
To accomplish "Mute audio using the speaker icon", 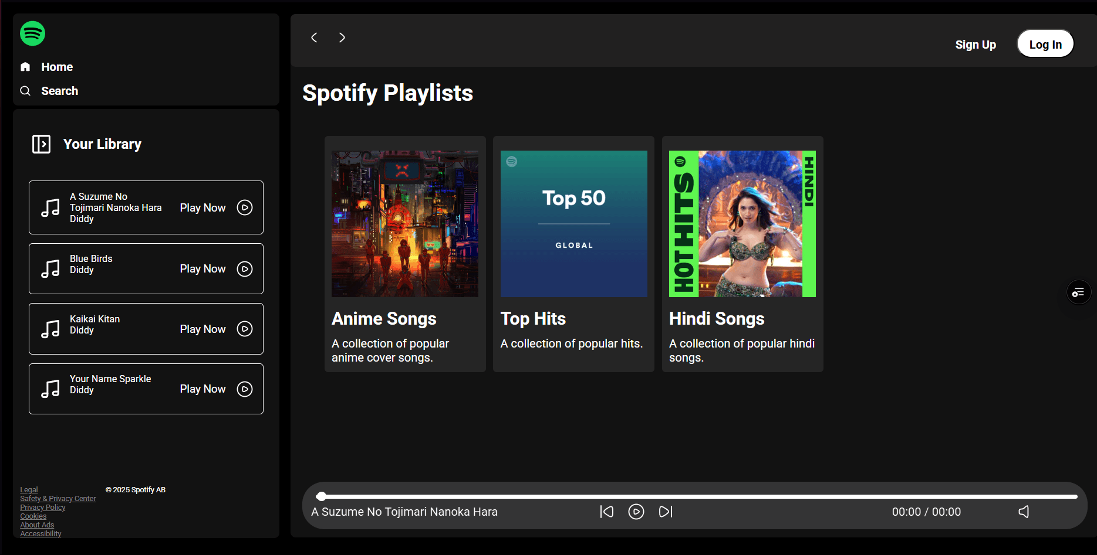I will coord(1024,512).
